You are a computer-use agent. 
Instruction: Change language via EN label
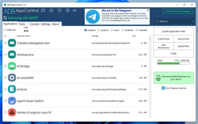coord(75,10)
